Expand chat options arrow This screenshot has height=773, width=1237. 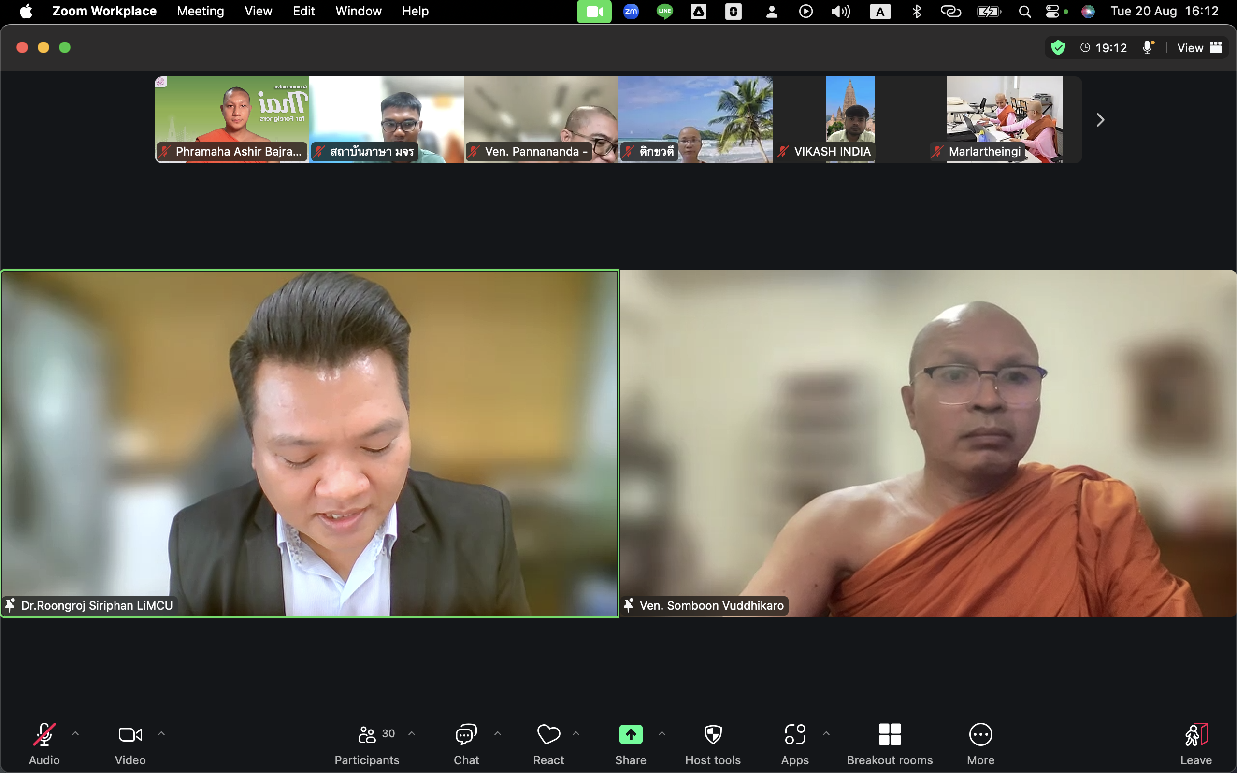(497, 734)
